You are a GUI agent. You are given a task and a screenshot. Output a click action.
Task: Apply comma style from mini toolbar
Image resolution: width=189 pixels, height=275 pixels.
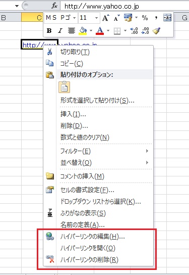[x=156, y=18]
